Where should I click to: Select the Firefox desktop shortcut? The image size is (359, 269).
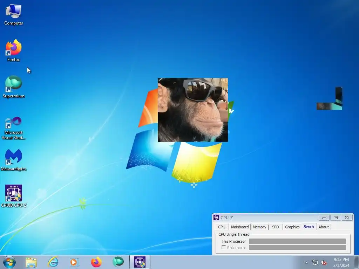tap(14, 50)
